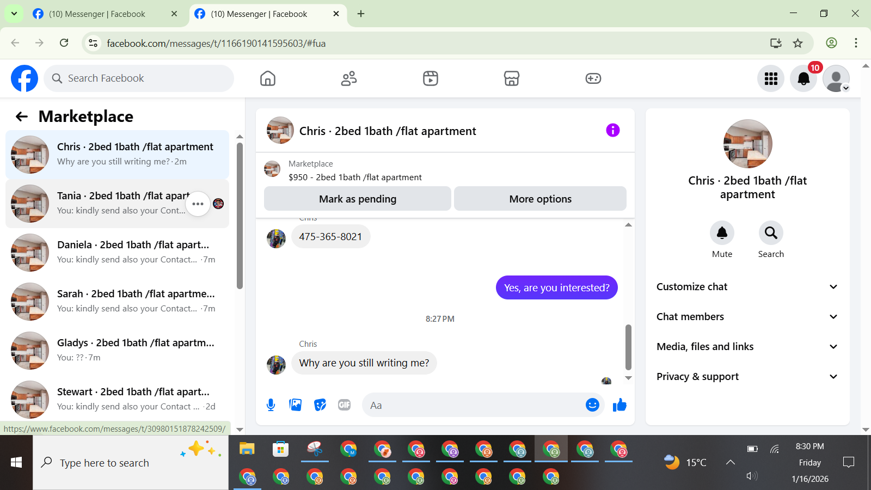This screenshot has height=490, width=871.
Task: Expand Privacy & support section
Action: click(747, 377)
